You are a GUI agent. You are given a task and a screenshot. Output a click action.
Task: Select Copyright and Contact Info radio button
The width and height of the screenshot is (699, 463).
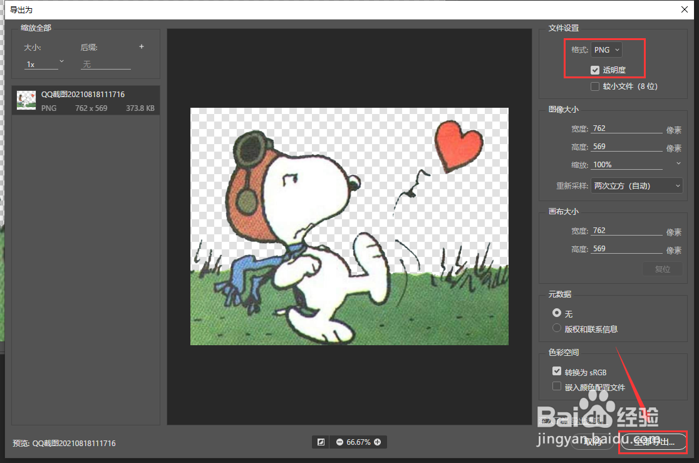tap(556, 328)
